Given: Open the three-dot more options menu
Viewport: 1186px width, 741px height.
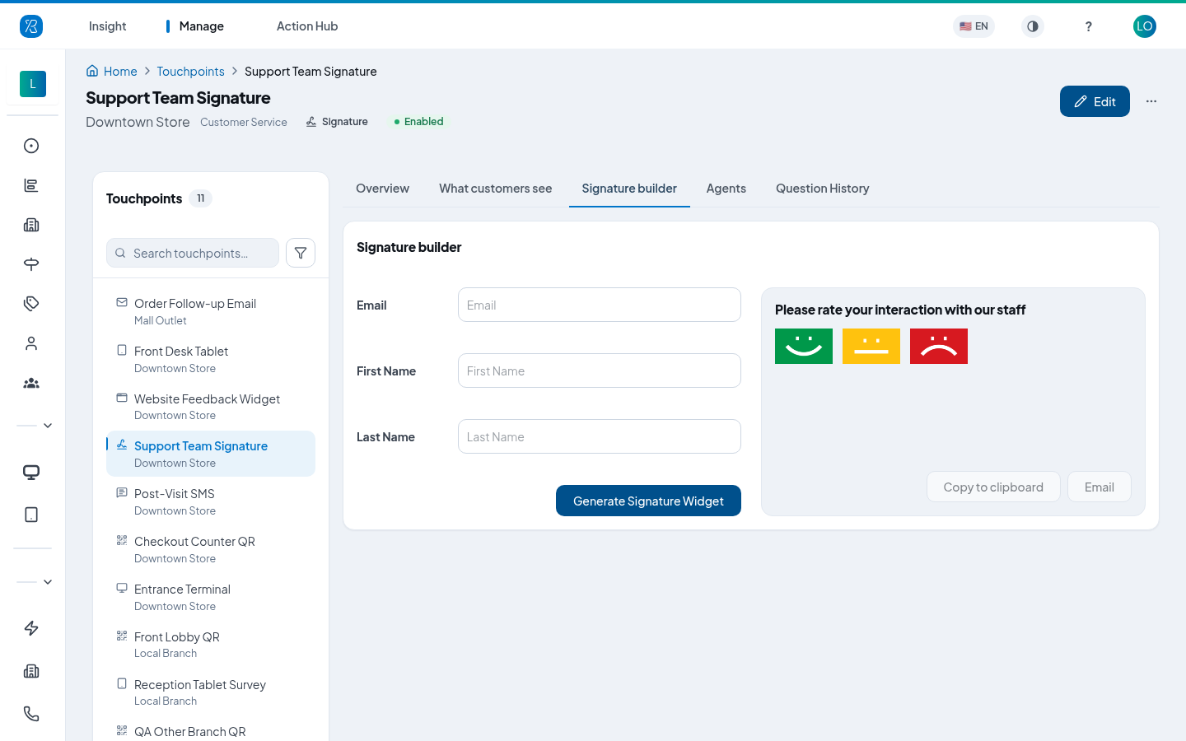Looking at the screenshot, I should click(1151, 101).
